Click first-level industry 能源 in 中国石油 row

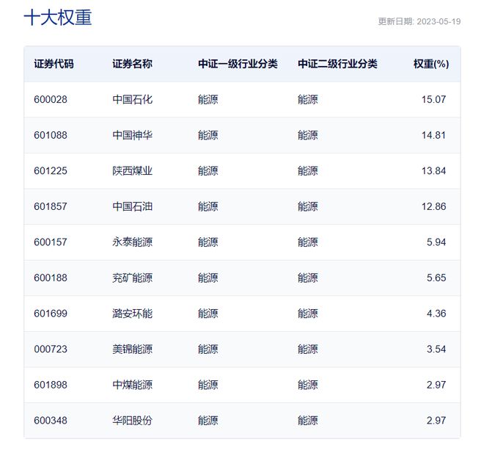tap(208, 206)
